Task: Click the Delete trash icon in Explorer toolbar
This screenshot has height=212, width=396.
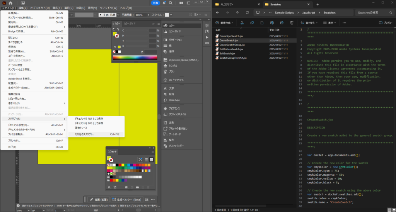Action: point(292,23)
